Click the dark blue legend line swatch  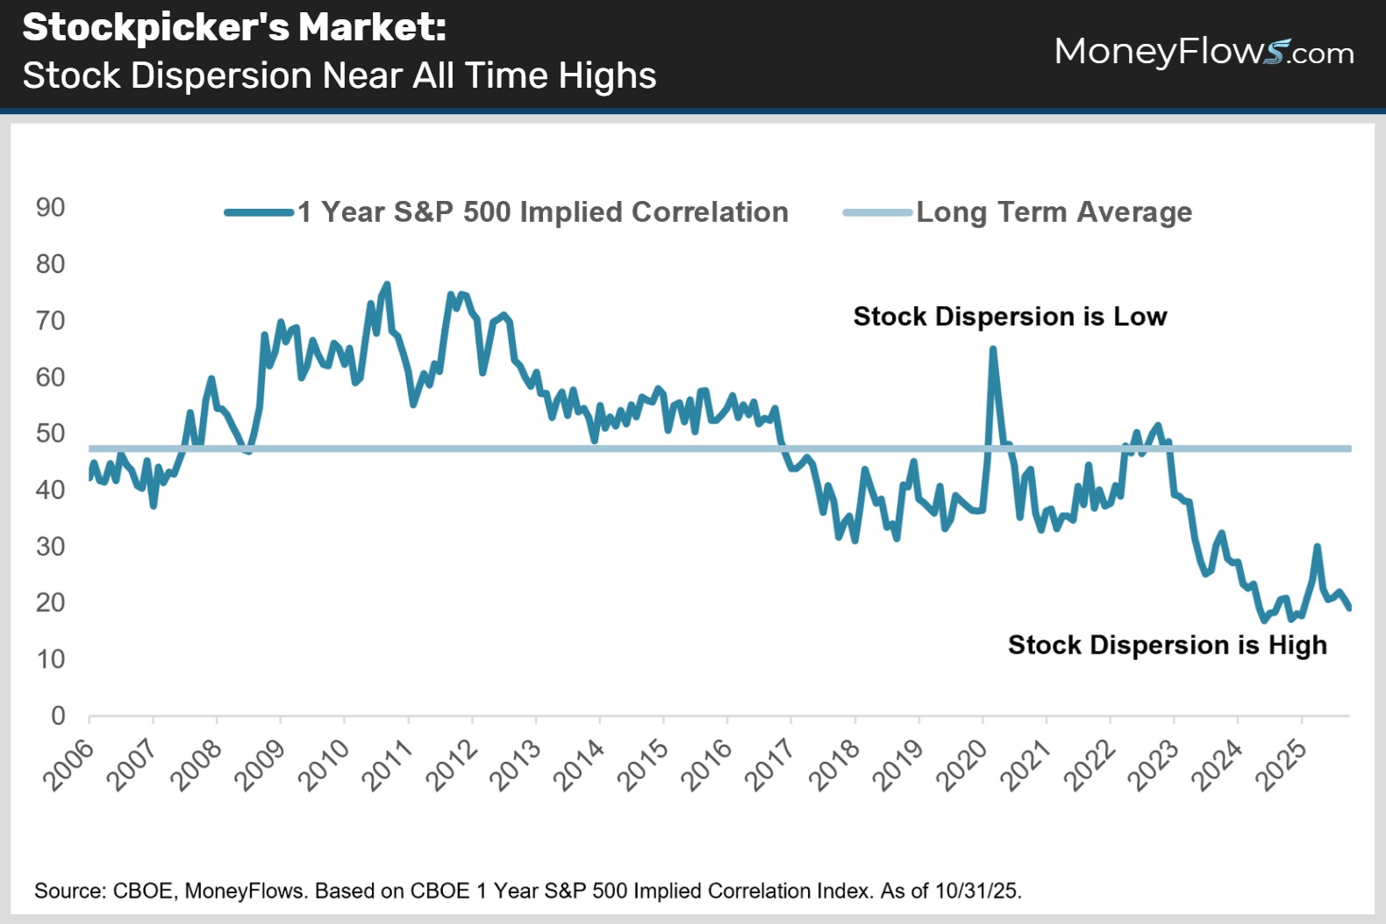(x=259, y=212)
